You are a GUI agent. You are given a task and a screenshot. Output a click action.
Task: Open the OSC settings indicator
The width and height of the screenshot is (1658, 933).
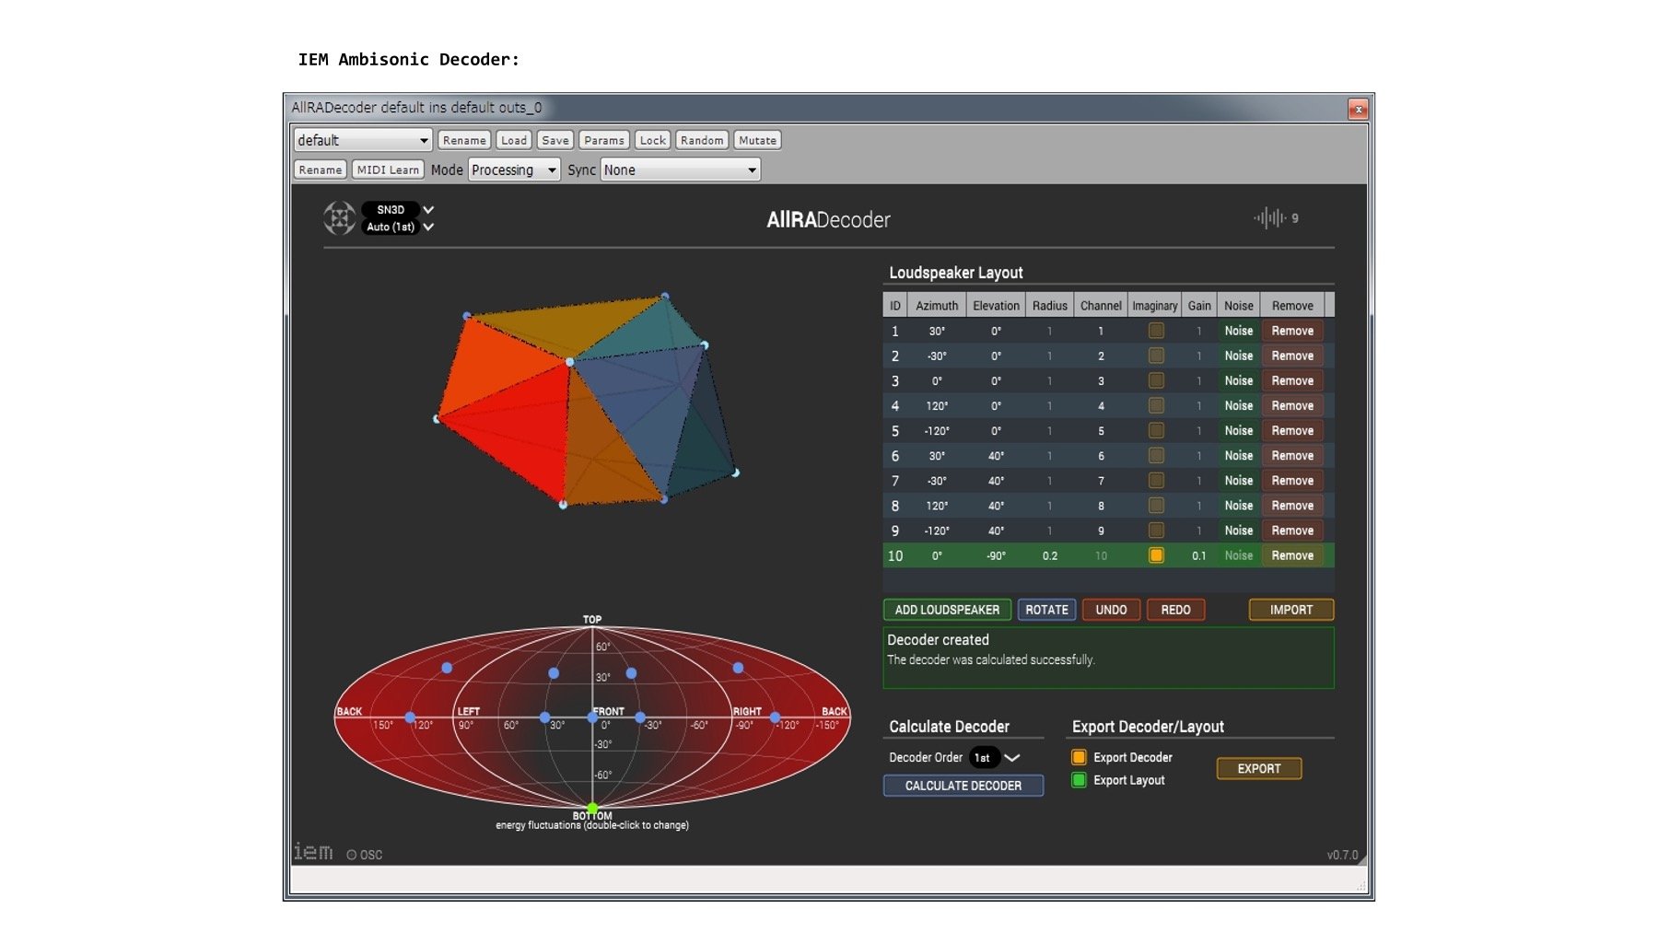[x=364, y=855]
